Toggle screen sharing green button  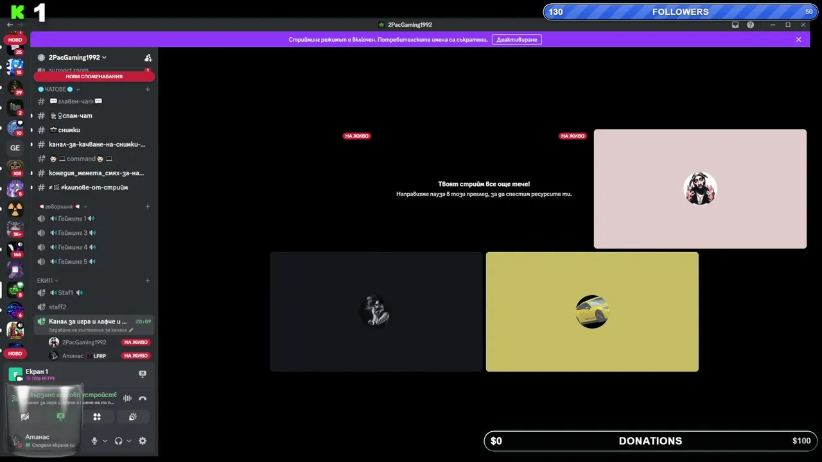click(61, 416)
